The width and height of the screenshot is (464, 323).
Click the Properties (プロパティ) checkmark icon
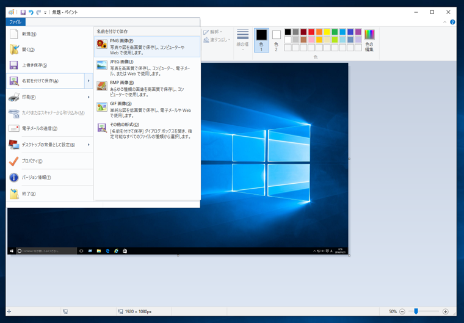tap(13, 161)
